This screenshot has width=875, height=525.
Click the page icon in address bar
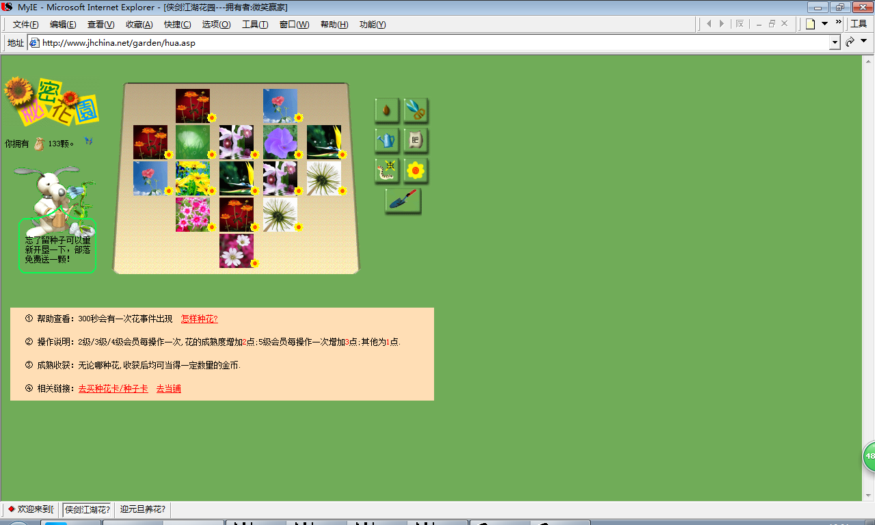(34, 42)
